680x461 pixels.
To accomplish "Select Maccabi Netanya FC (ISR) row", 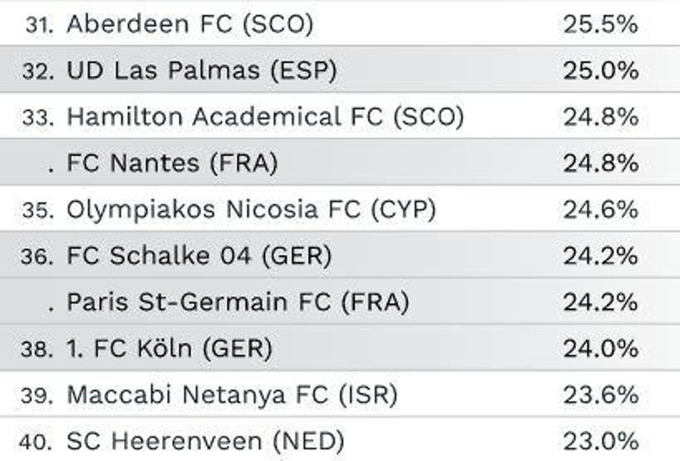I will (340, 395).
